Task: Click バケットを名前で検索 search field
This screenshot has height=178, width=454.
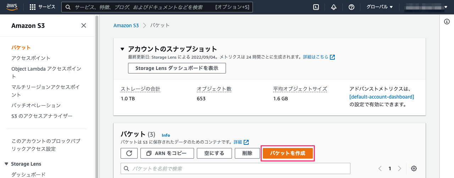Action: (236, 169)
